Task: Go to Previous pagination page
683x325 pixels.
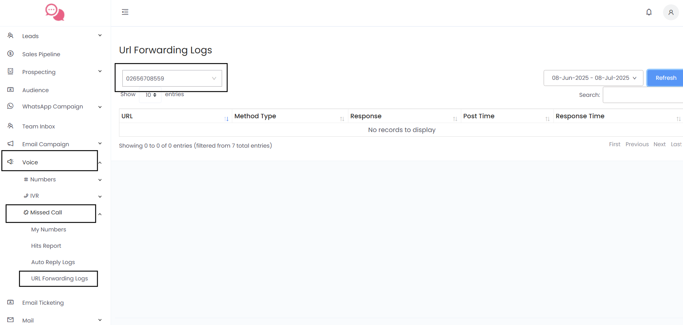Action: point(637,144)
